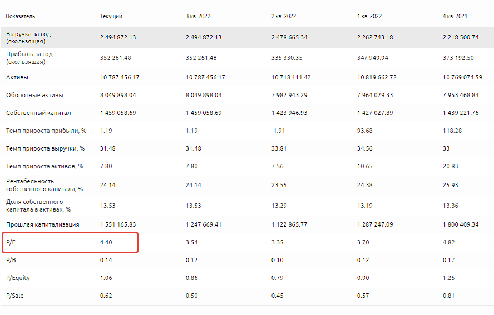Click the 'Собственный капитал' row label
Viewport: 494px width, 315px height.
[38, 113]
